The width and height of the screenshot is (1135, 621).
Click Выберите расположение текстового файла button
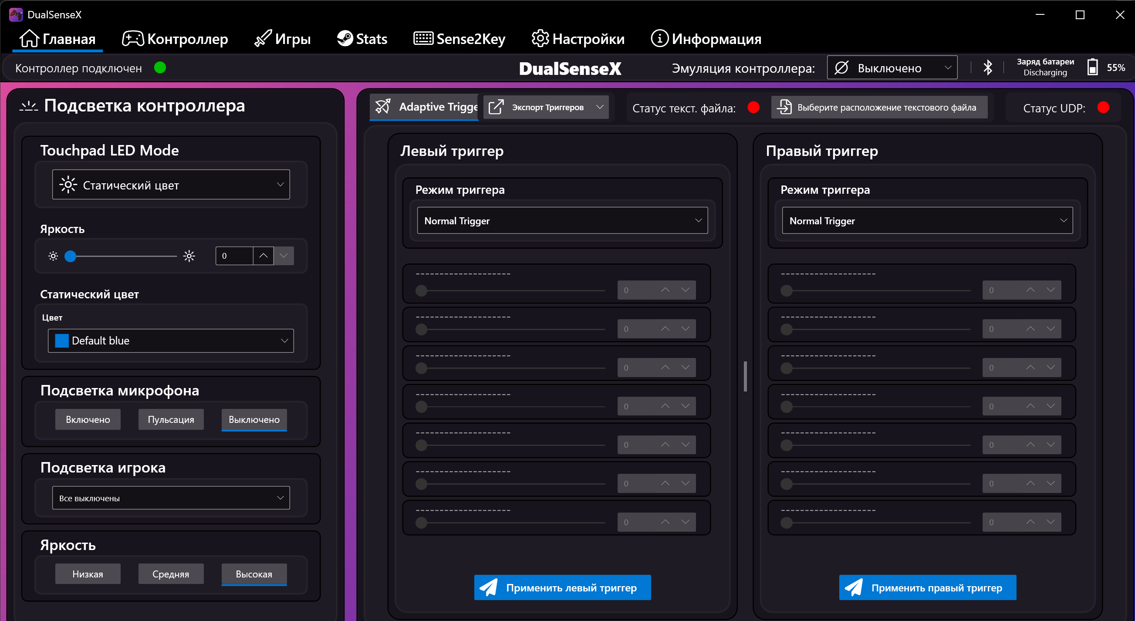pos(879,108)
